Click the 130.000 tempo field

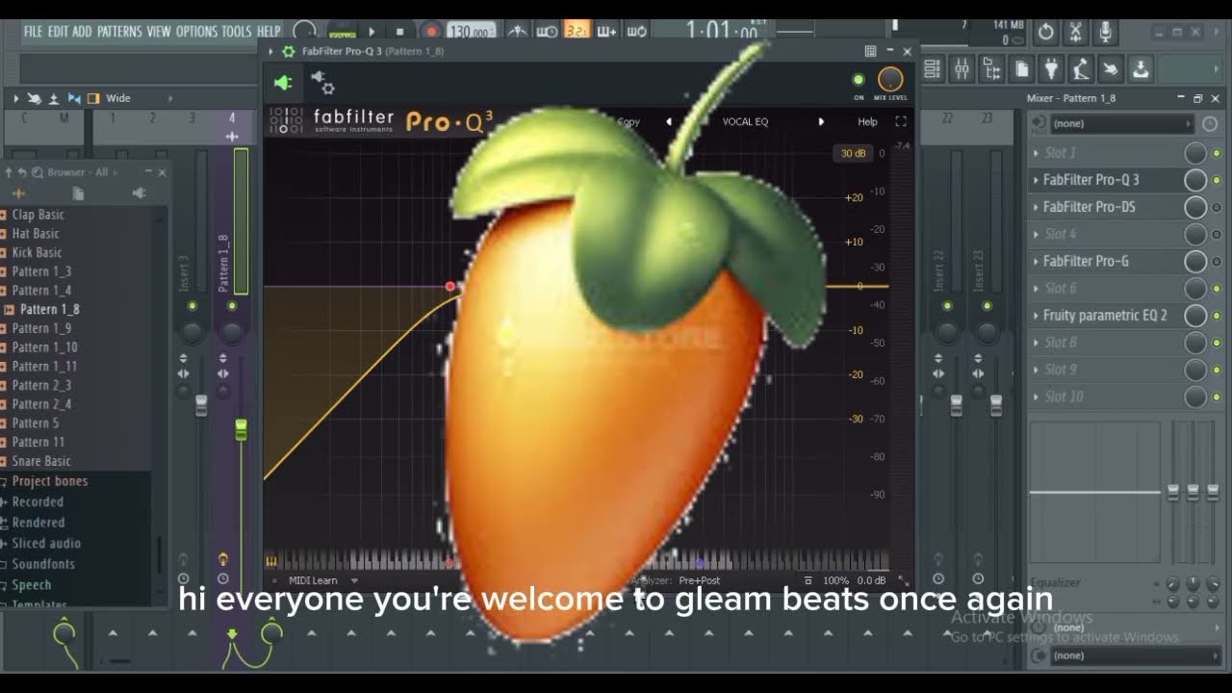[x=471, y=32]
